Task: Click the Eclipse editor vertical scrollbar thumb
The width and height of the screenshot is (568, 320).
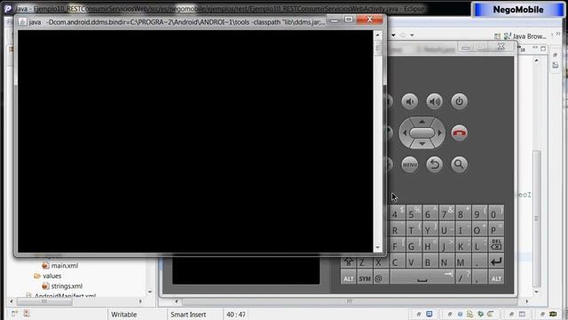Action: pos(536,219)
